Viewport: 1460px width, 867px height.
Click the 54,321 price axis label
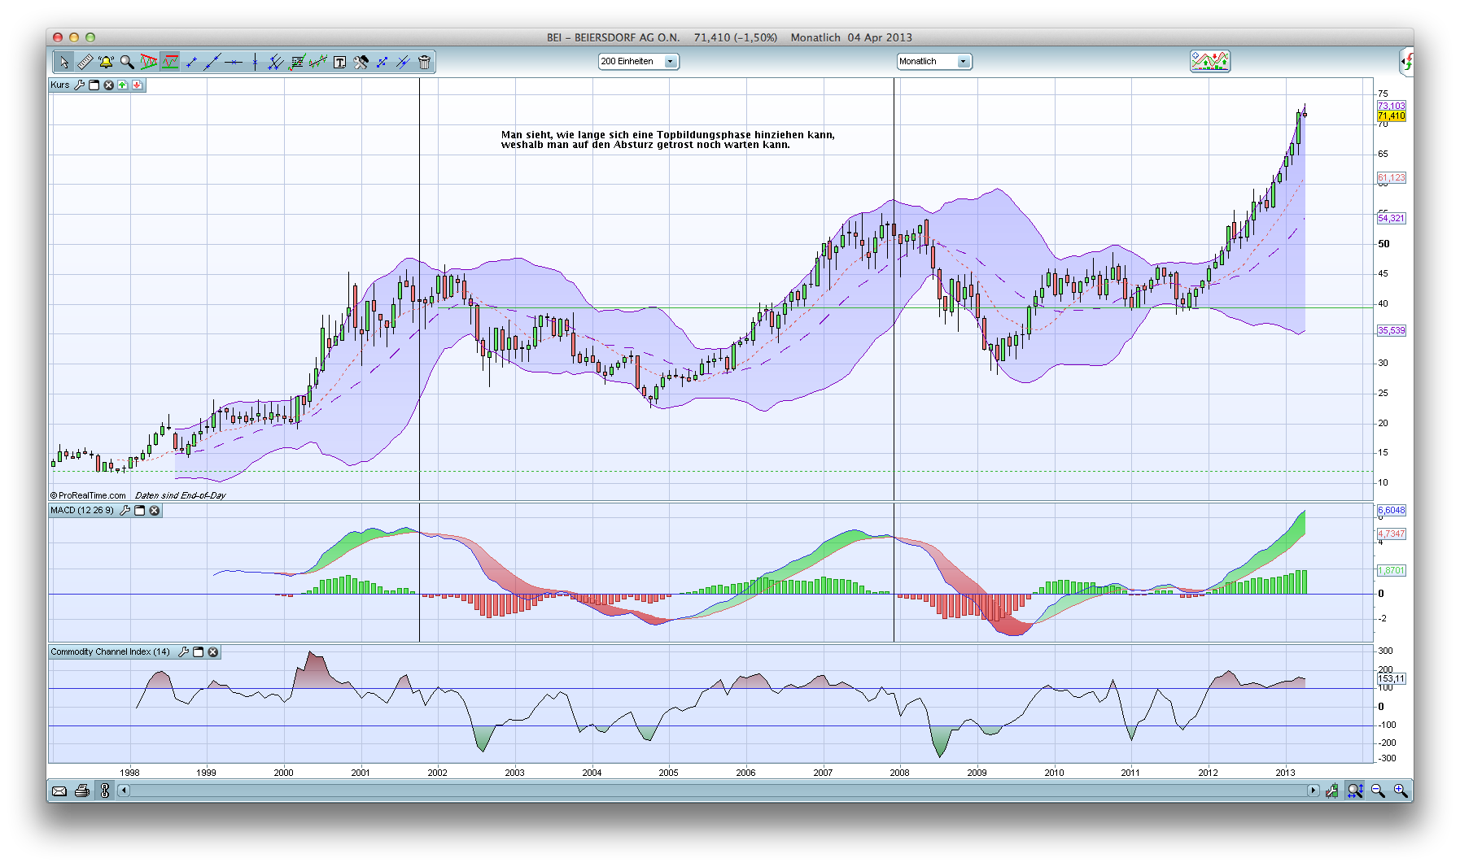pos(1392,218)
